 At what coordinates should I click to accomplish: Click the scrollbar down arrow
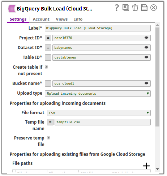coord(157,169)
